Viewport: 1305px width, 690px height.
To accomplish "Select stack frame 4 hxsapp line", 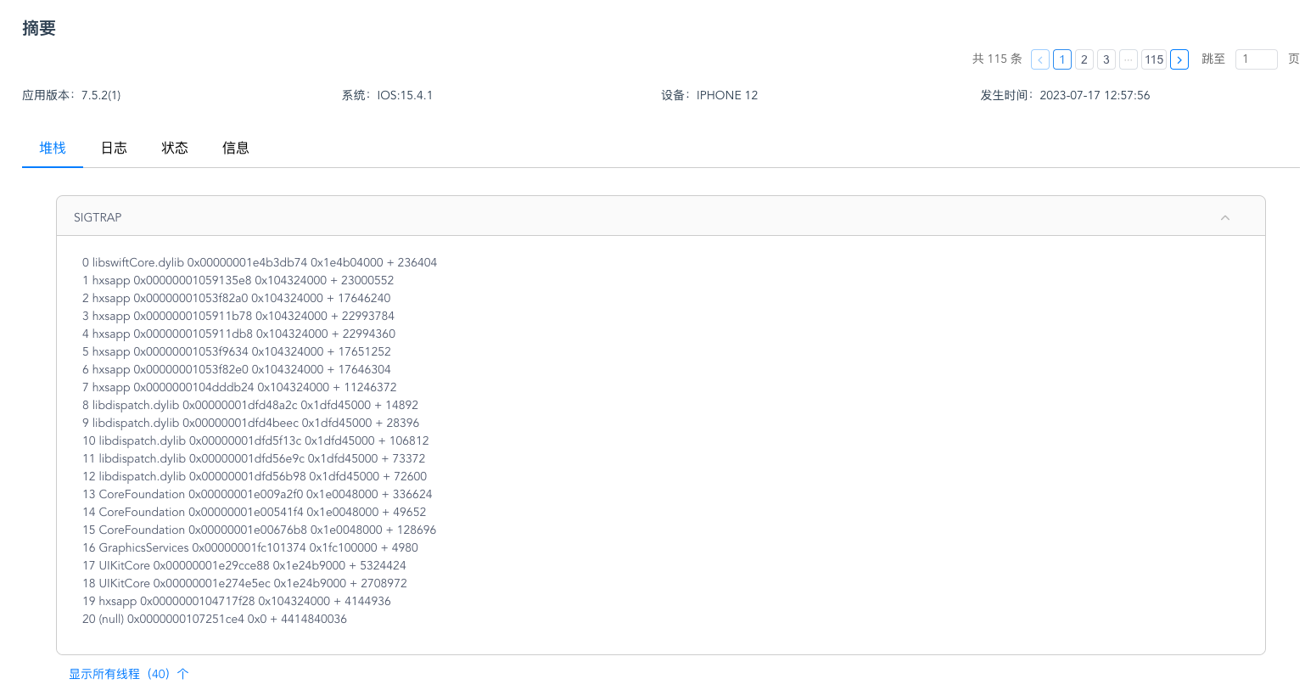I will coord(239,334).
